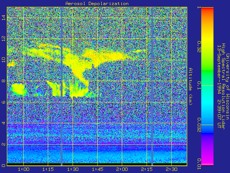The height and width of the screenshot is (173, 230).
Task: Click the altitude label 12
Action: pyautogui.click(x=4, y=39)
